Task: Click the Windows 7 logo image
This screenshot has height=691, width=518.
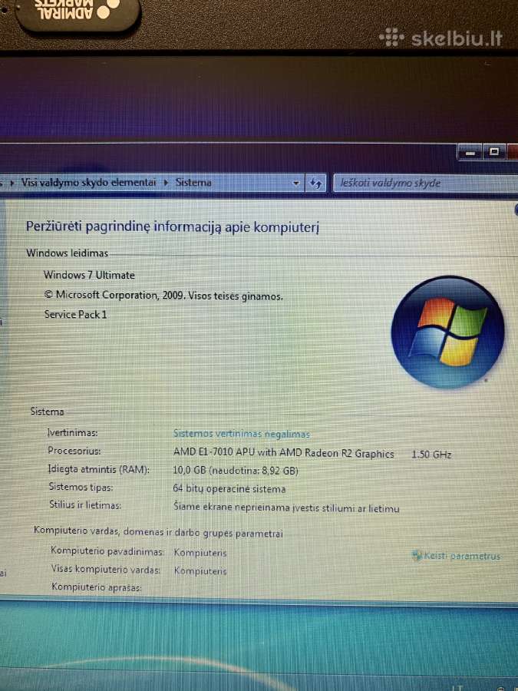Action: pos(447,332)
